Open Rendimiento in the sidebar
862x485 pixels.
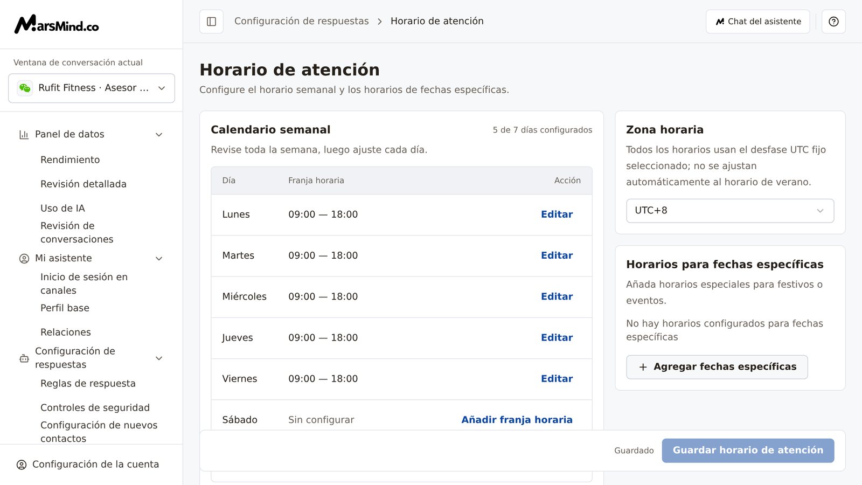tap(70, 160)
